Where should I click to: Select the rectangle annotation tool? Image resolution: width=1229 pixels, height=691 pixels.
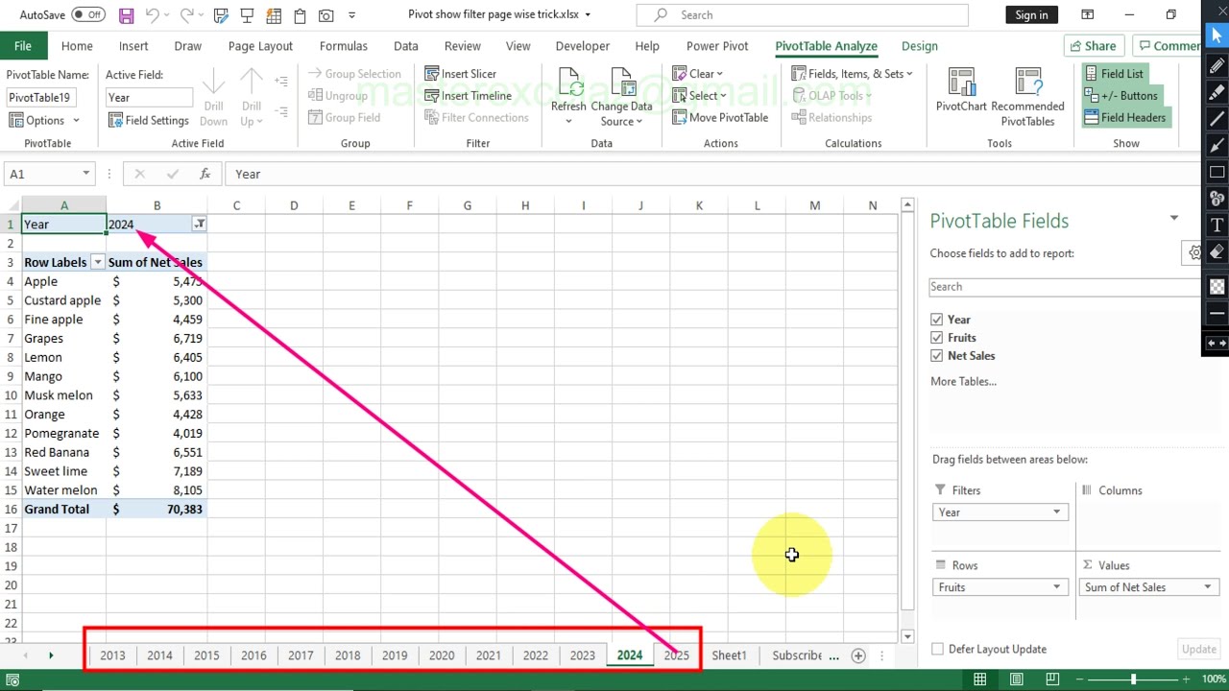[1217, 173]
